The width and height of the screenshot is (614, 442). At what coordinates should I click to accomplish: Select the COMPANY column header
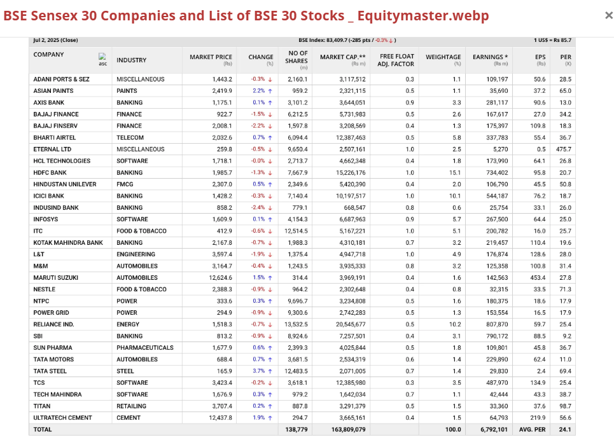click(48, 55)
